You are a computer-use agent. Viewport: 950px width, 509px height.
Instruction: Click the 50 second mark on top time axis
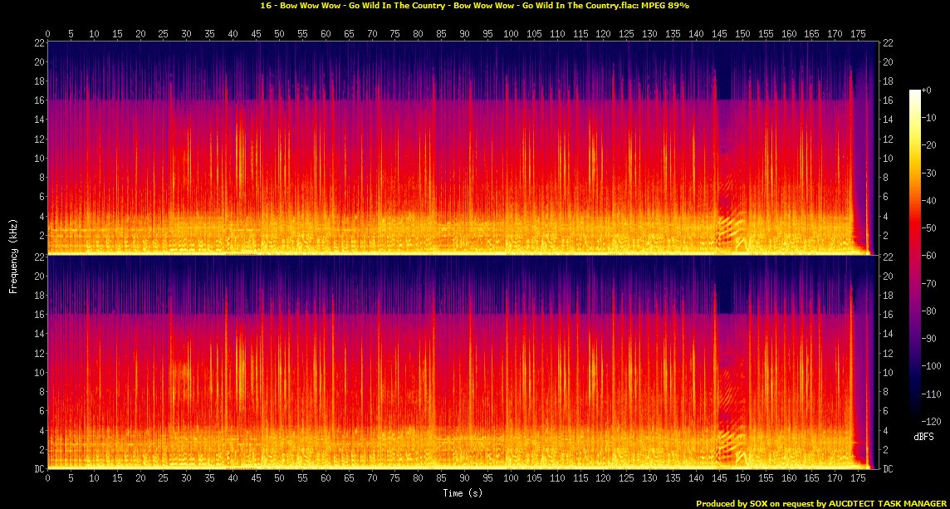pyautogui.click(x=279, y=33)
